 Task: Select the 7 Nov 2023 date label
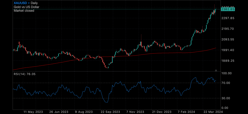point(136,112)
